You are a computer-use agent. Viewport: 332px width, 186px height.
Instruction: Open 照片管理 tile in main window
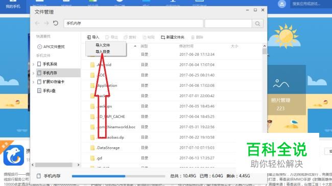[287, 90]
